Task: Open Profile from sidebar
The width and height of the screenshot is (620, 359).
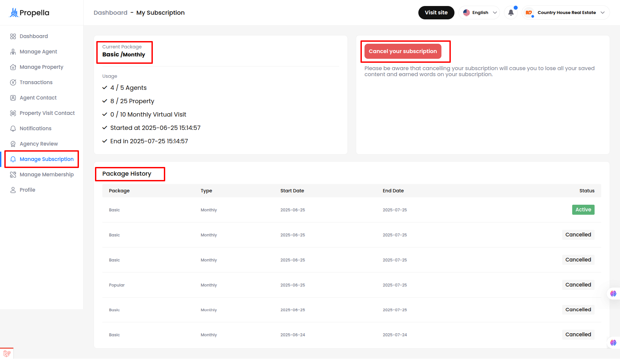Action: point(27,190)
